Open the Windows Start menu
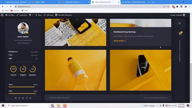Screen dimensions: 192x108 pos(3,105)
